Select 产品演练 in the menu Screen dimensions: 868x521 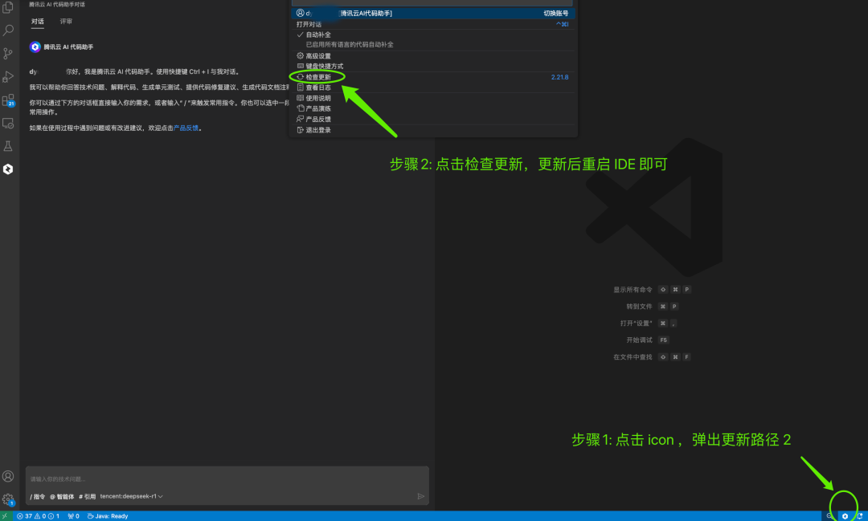(433, 108)
